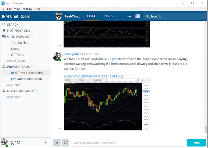This screenshot has height=148, width=208.
Task: Open the three-dot more options menu
Action: coord(129,16)
